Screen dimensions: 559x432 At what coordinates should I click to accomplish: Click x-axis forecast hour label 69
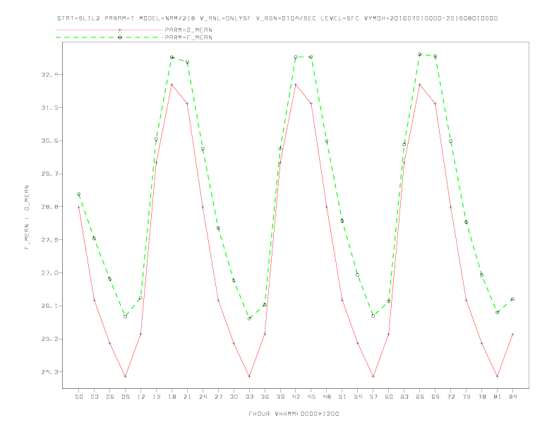tap(435, 397)
